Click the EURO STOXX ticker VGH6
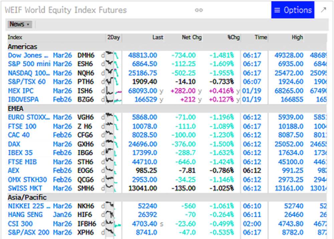This screenshot has width=334, height=239. pyautogui.click(x=86, y=117)
